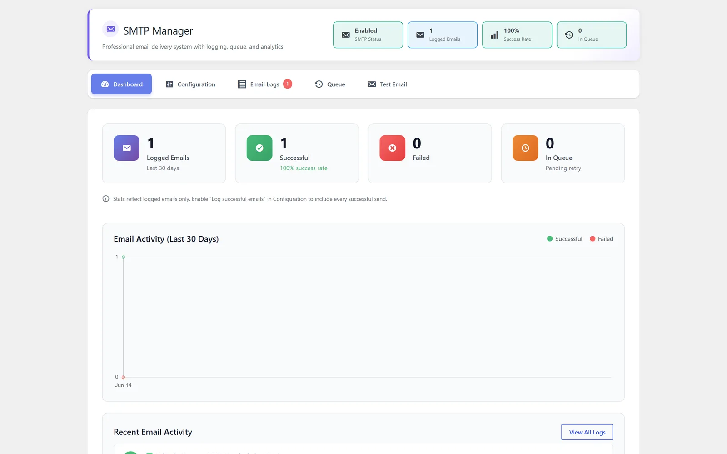Click the 'Last 30 days' caption
Screen dimensions: 727x454
[163, 168]
